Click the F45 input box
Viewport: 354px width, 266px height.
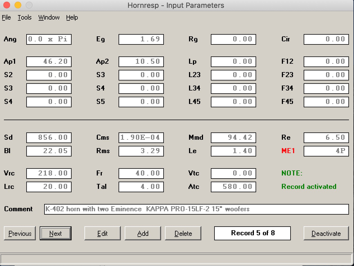(326, 102)
